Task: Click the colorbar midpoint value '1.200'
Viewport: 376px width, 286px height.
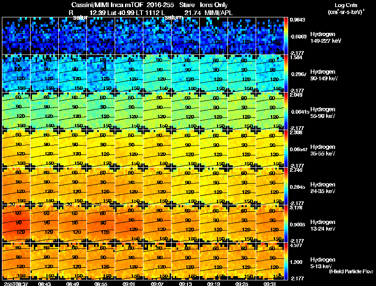Action: [296, 263]
